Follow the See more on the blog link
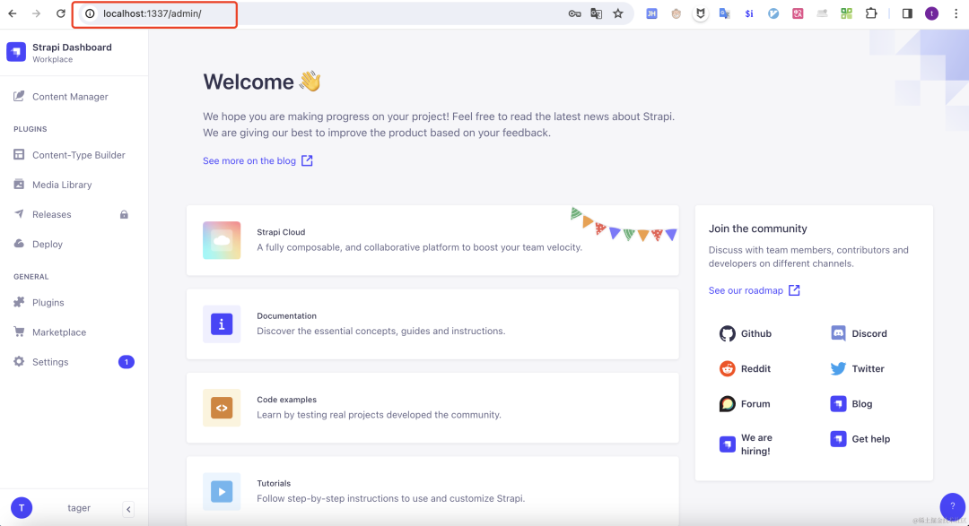The width and height of the screenshot is (969, 526). [x=258, y=160]
